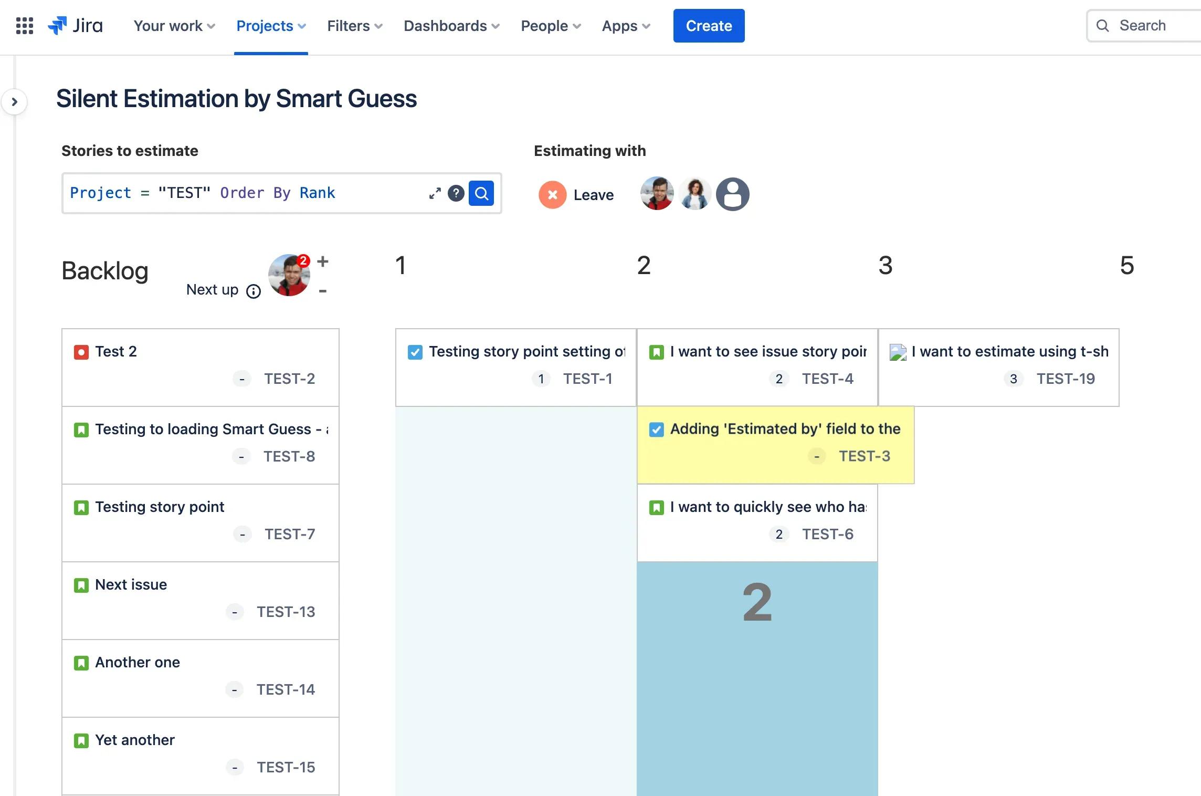Click the JQL search/run query icon

click(x=480, y=193)
